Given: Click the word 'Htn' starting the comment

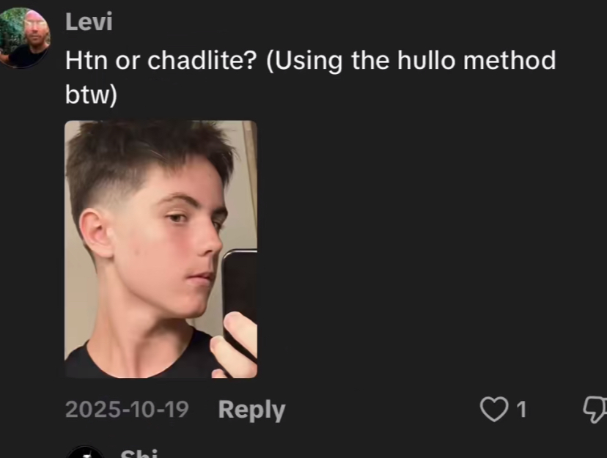Looking at the screenshot, I should coord(87,61).
